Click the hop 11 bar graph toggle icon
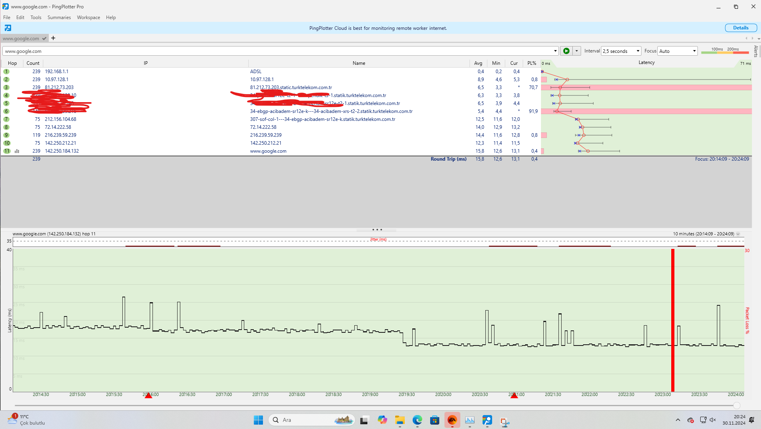761x429 pixels. coord(17,151)
